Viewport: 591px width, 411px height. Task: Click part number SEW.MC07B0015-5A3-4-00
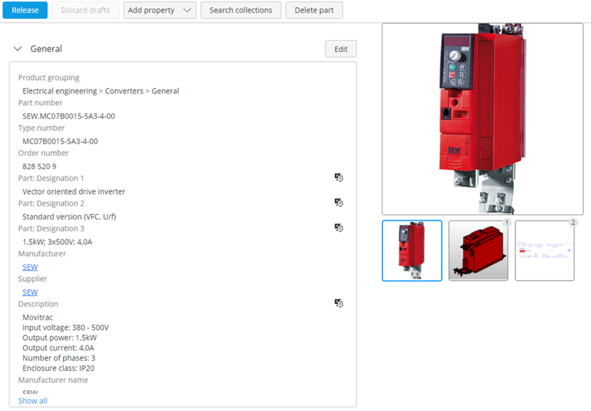[x=69, y=116]
